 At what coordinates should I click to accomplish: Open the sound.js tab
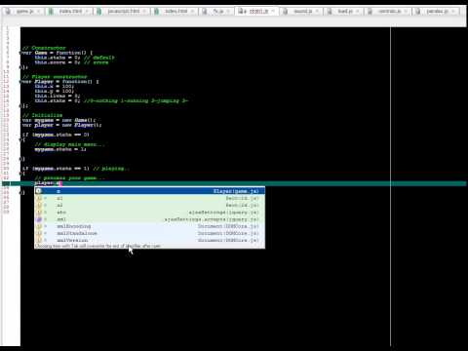[x=302, y=11]
